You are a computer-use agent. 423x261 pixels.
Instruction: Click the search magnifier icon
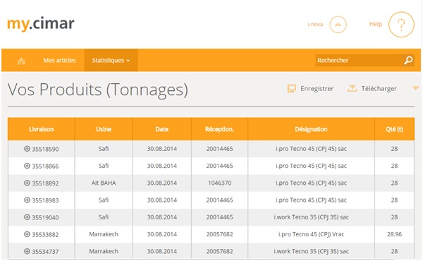coord(408,60)
